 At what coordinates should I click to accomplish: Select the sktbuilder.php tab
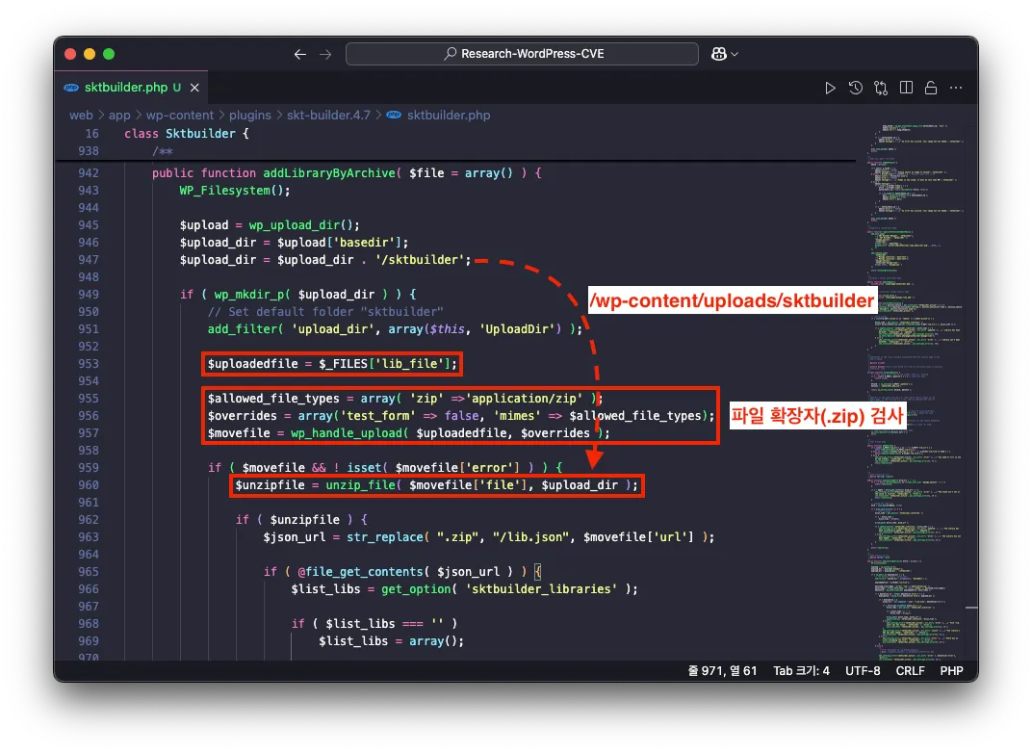tap(130, 88)
